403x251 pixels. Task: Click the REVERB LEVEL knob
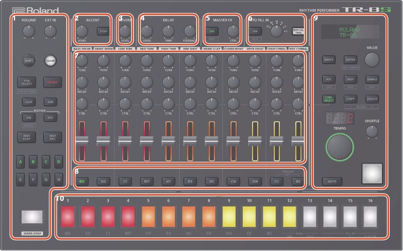tap(125, 31)
